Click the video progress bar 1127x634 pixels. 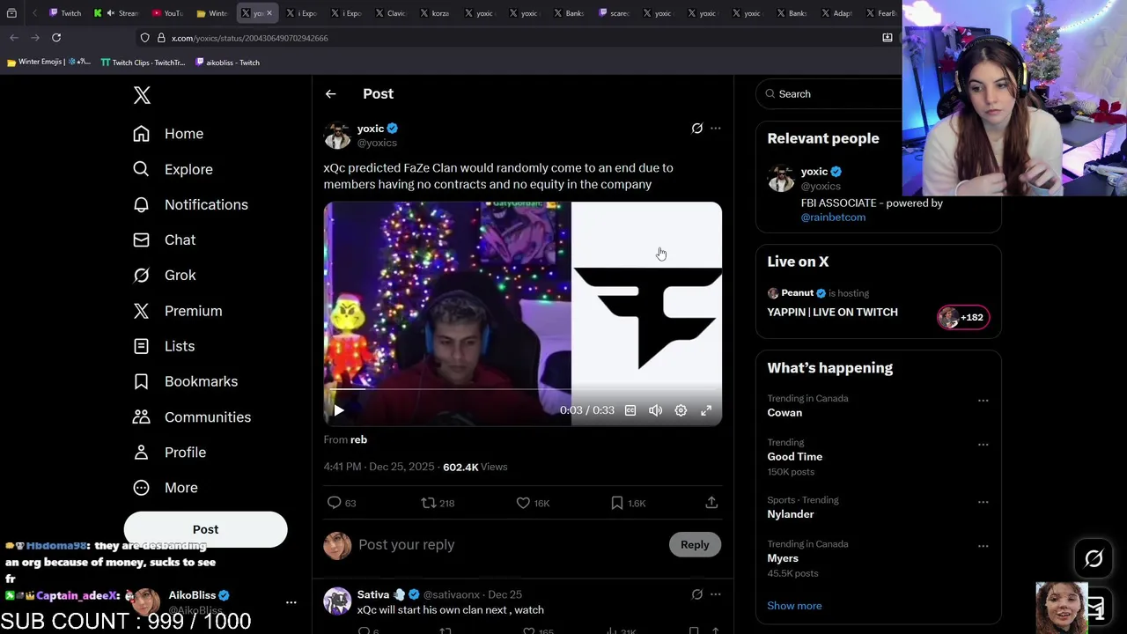pos(523,389)
